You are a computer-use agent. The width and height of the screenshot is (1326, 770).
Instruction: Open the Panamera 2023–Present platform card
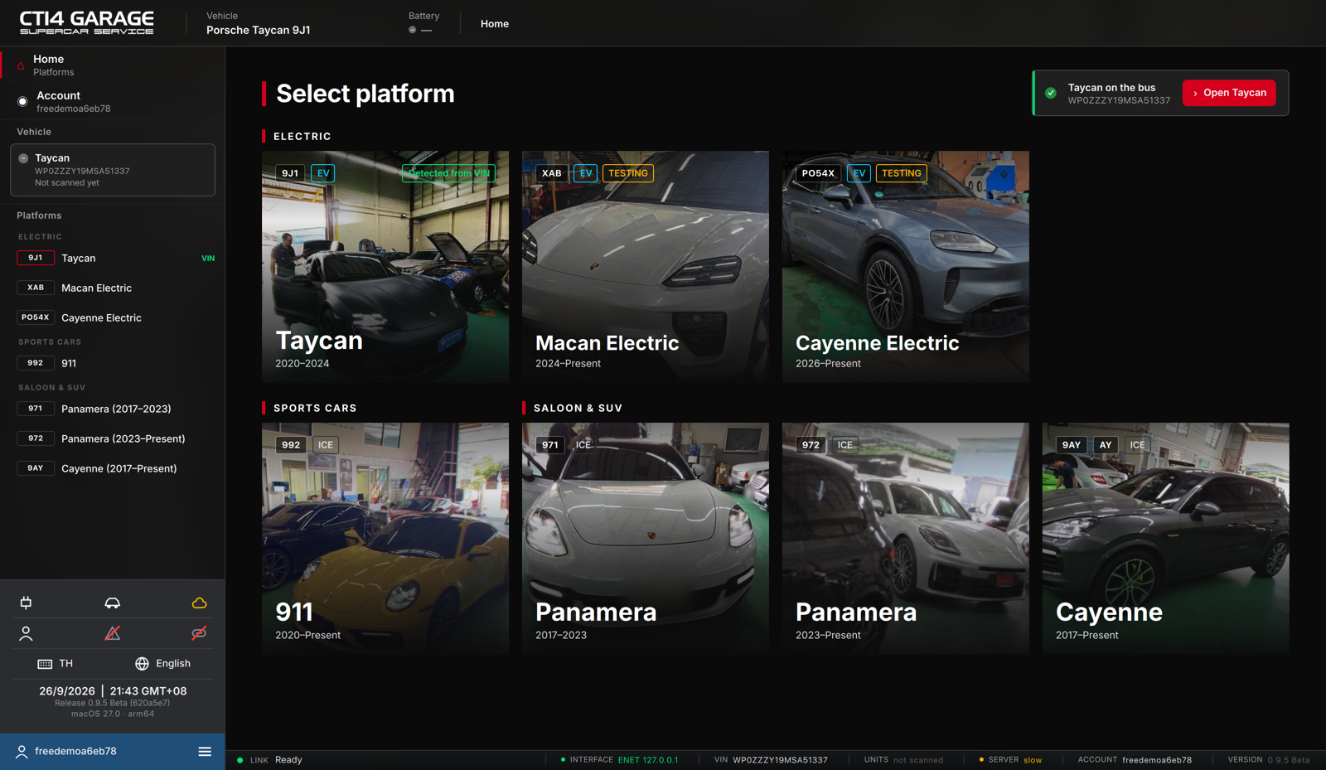(x=906, y=539)
